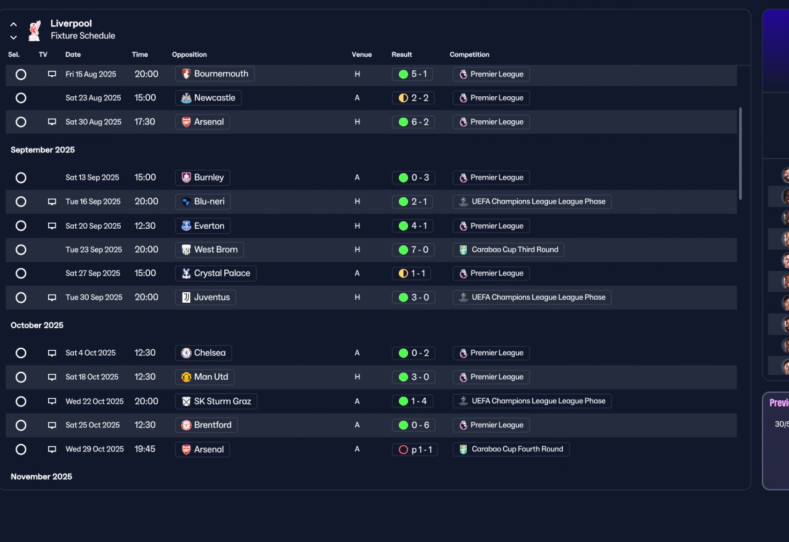Open the 2 - 2 draw result against Newcastle

(x=413, y=98)
